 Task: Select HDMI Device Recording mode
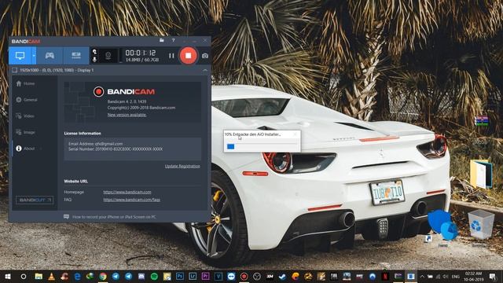point(76,56)
